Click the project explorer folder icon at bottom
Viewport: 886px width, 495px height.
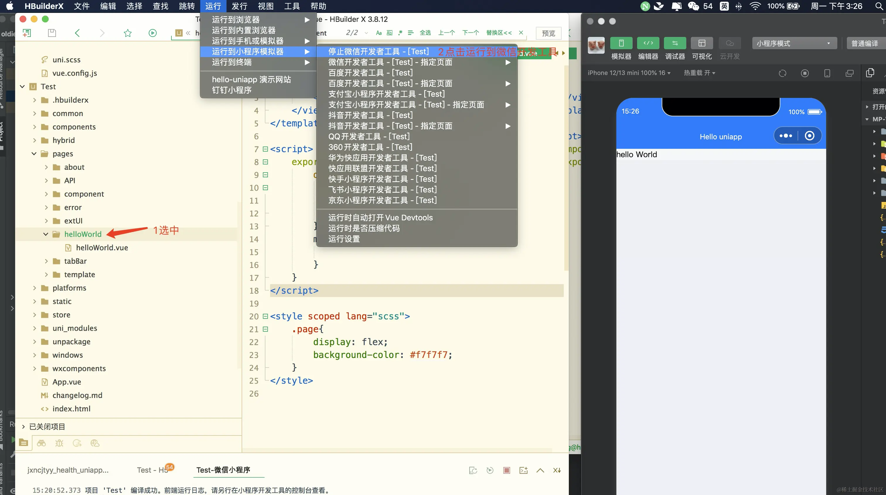[x=24, y=443]
